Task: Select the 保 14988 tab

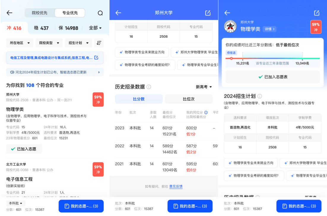Action: [x=69, y=28]
